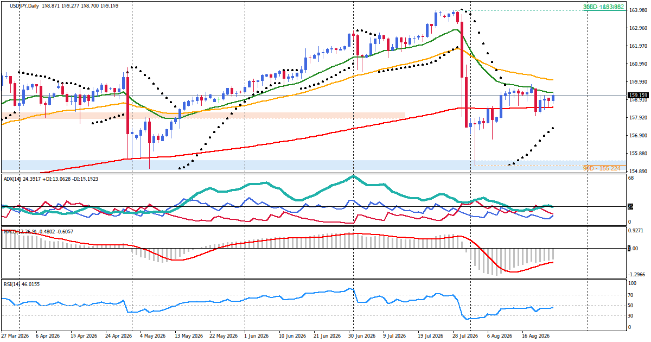Image resolution: width=651 pixels, height=342 pixels.
Task: Click the 9 Jul 2026 date label
Action: (x=394, y=336)
